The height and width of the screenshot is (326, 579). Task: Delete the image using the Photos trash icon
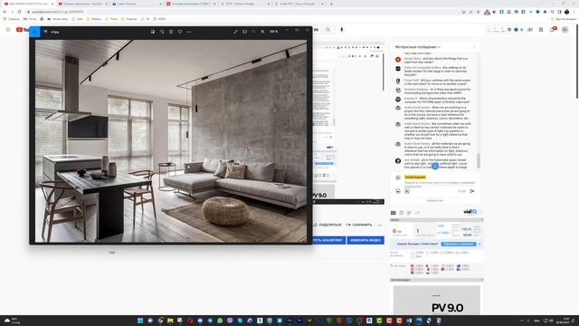[x=171, y=32]
